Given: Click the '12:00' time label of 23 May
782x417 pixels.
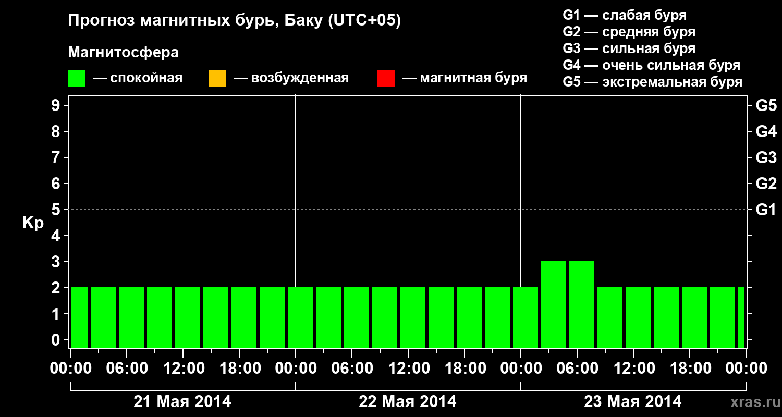Looking at the screenshot, I should tap(634, 369).
